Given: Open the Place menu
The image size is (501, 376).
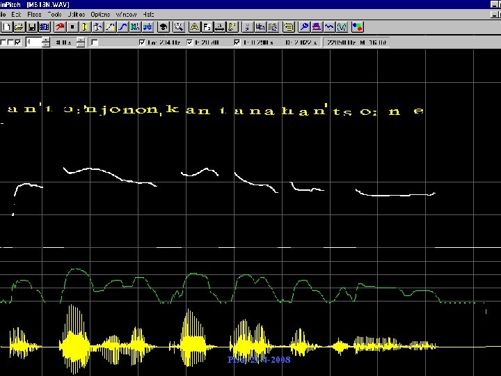Looking at the screenshot, I should 34,15.
